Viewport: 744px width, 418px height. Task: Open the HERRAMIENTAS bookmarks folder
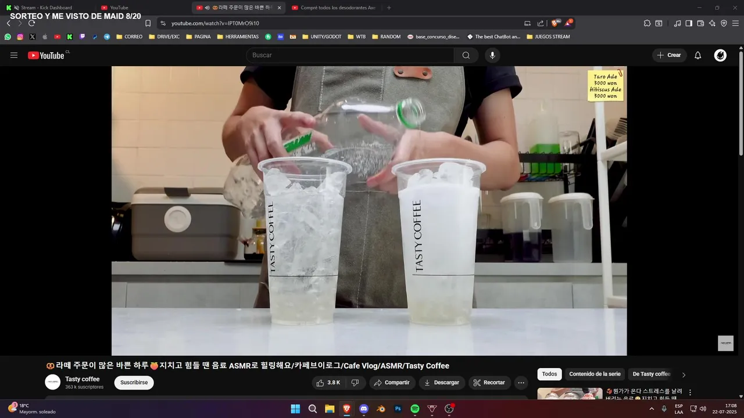point(238,37)
